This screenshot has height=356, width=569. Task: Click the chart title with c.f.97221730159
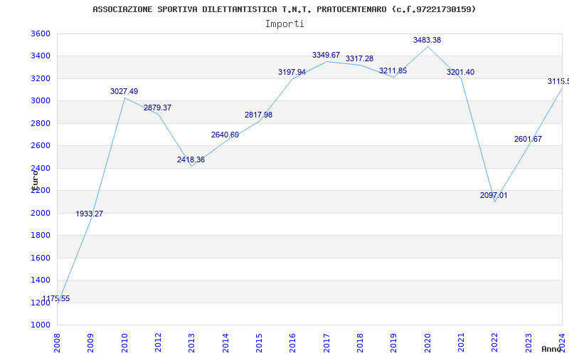click(x=284, y=9)
